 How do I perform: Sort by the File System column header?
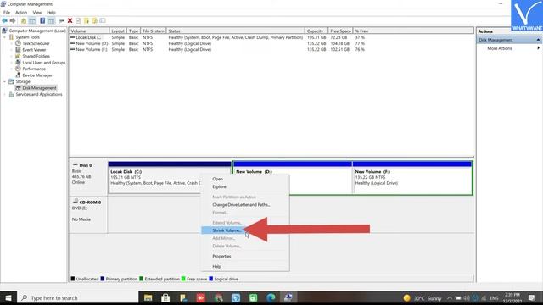click(x=154, y=30)
